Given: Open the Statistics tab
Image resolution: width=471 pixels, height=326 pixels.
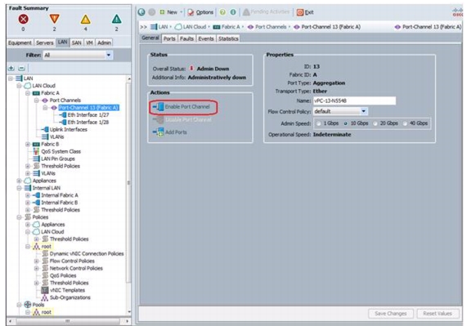Looking at the screenshot, I should point(228,38).
